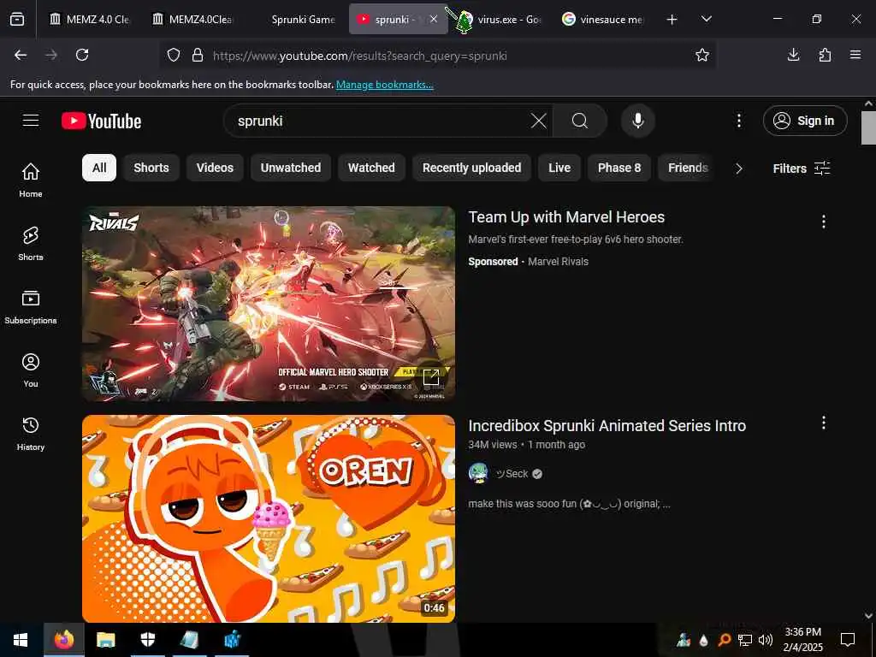Filter results by Shorts chip
The width and height of the screenshot is (876, 657).
(x=151, y=168)
